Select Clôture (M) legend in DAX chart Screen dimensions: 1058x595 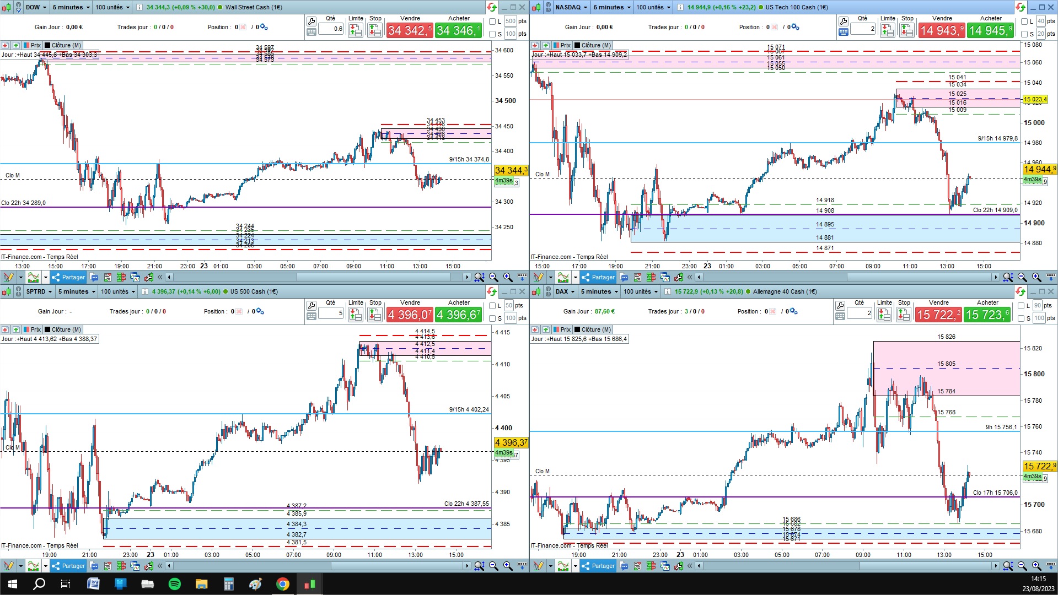(x=593, y=329)
